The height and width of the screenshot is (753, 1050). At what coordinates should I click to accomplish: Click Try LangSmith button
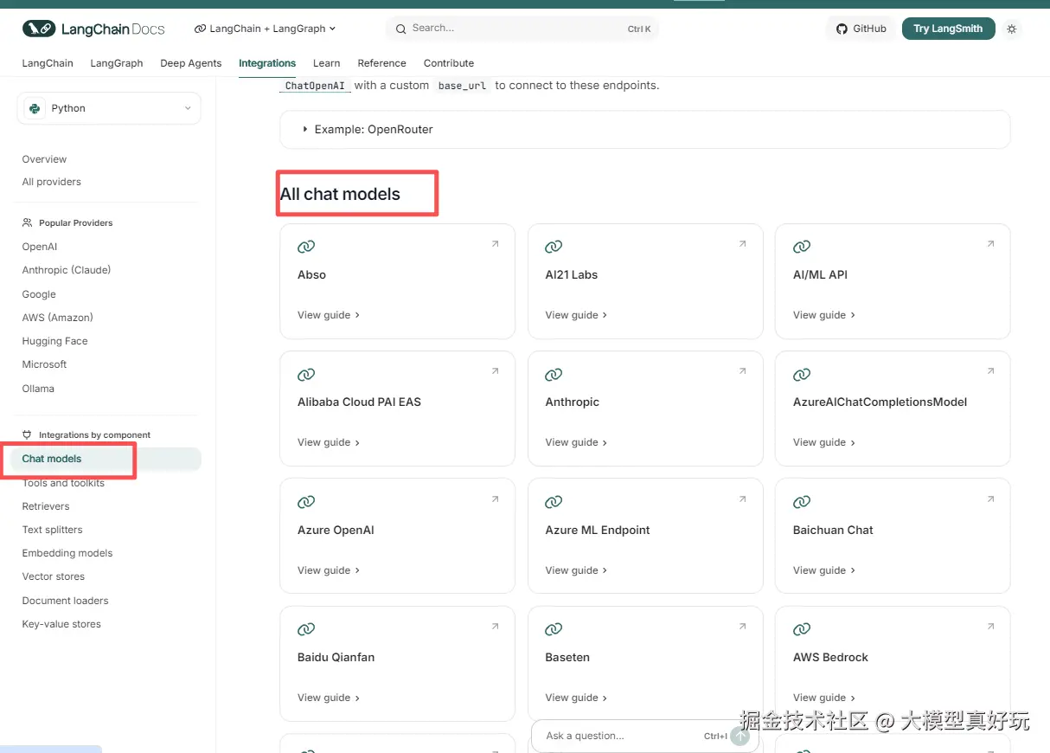948,29
